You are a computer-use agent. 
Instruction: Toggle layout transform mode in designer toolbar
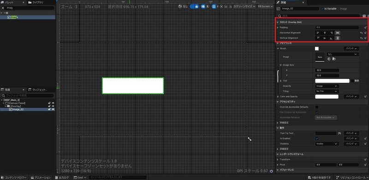(x=202, y=6)
